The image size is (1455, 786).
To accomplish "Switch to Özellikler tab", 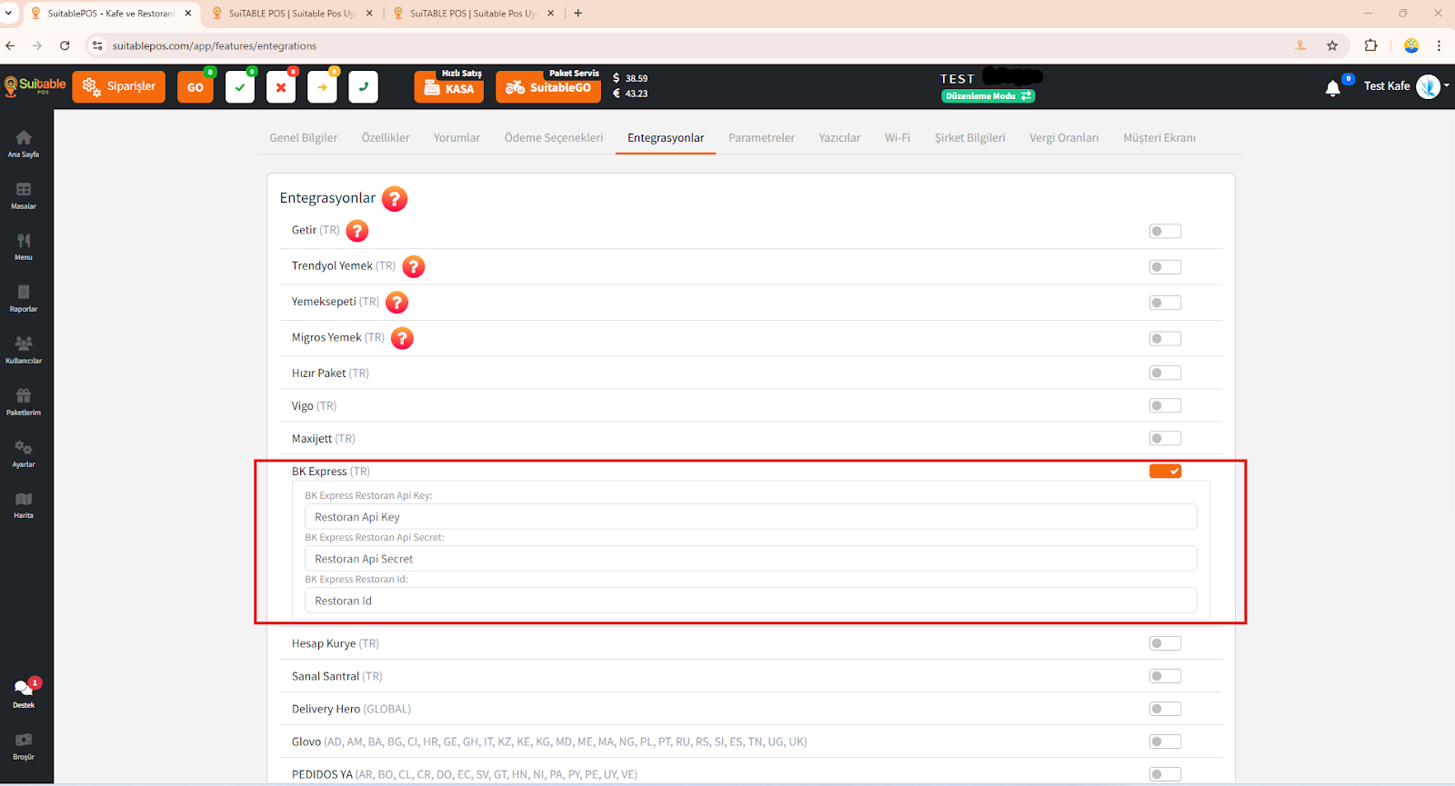I will [386, 138].
